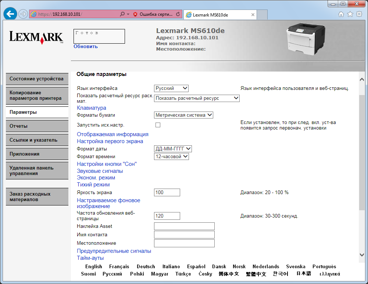Viewport: 368px width, 284px height.
Task: Open Состояние устройства menu item
Action: pos(37,79)
